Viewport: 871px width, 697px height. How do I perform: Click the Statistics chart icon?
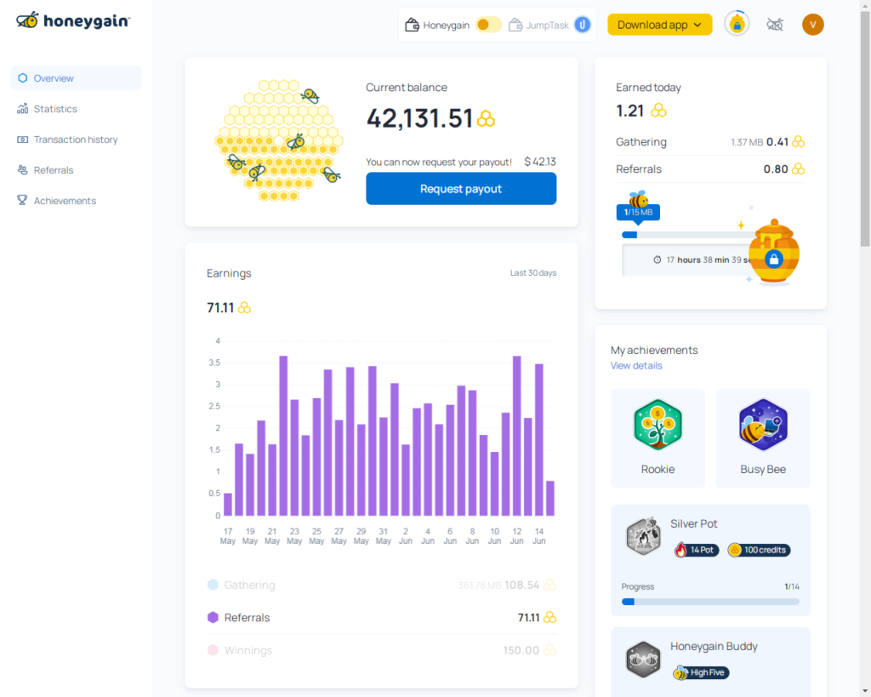pos(22,108)
